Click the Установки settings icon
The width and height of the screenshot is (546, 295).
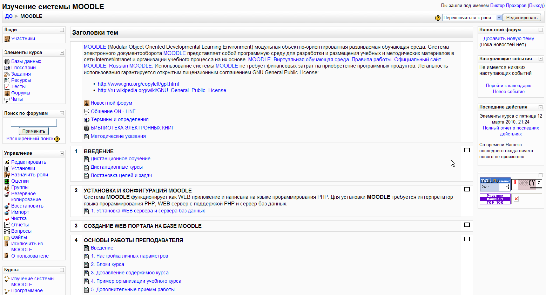[x=7, y=169]
